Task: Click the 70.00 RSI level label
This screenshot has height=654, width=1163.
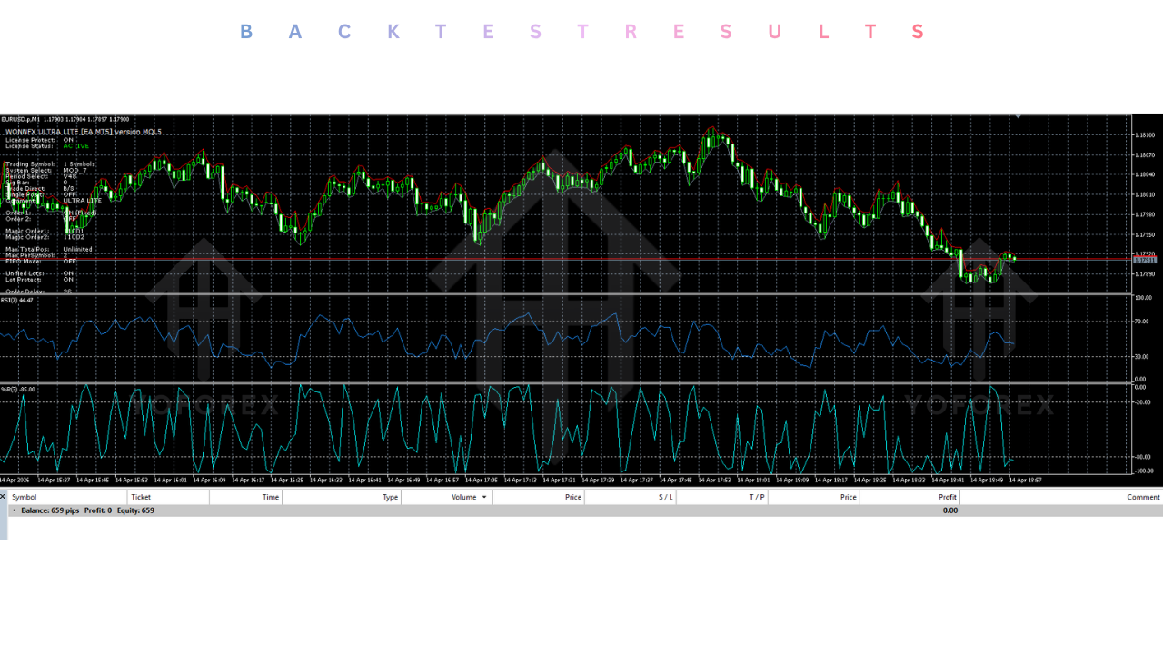Action: click(1143, 322)
